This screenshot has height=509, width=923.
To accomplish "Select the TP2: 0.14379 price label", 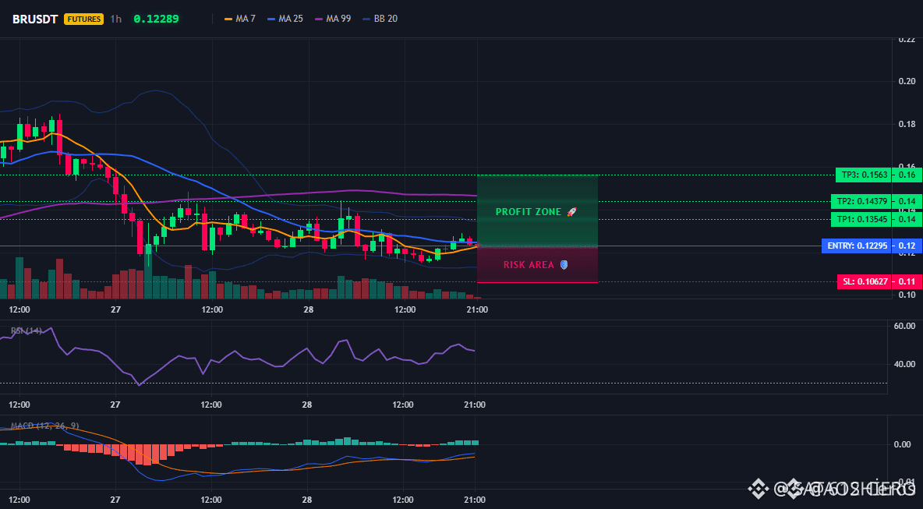I will (860, 201).
